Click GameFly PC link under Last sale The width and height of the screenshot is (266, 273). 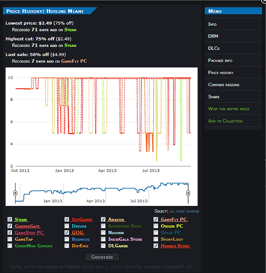coord(74,61)
